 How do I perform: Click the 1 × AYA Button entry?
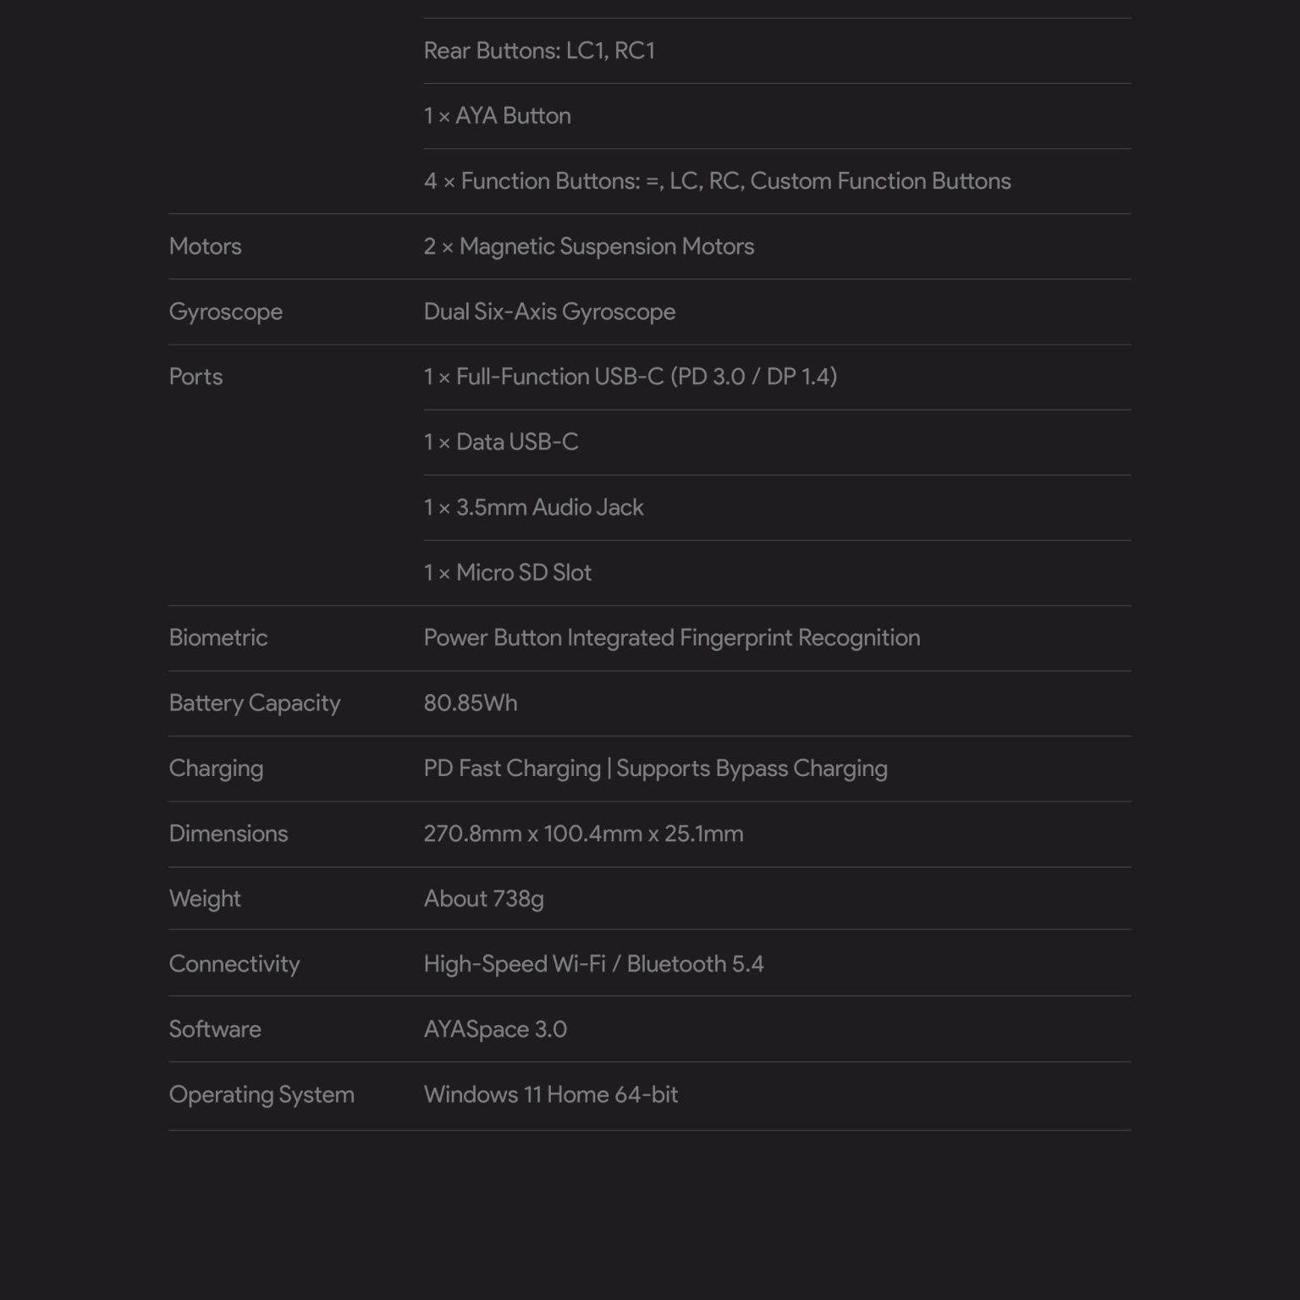[497, 116]
